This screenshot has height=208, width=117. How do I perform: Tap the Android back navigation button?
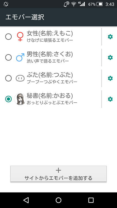[26, 200]
